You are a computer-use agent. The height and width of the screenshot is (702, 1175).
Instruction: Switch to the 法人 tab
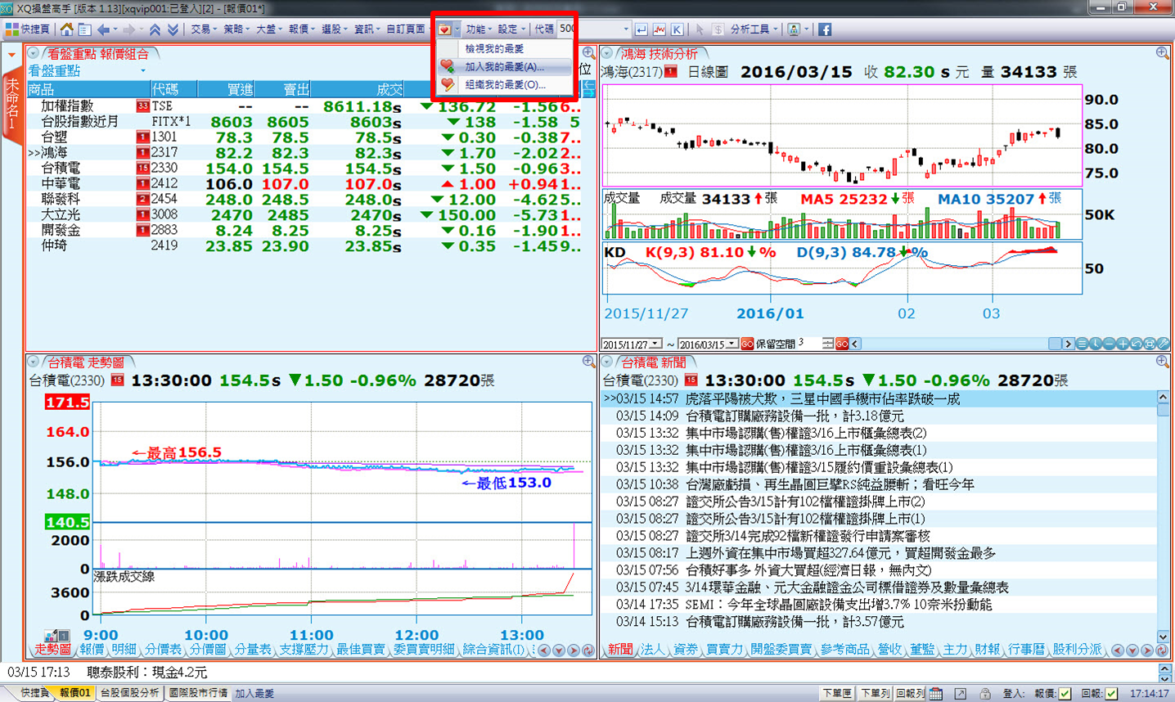coord(652,650)
